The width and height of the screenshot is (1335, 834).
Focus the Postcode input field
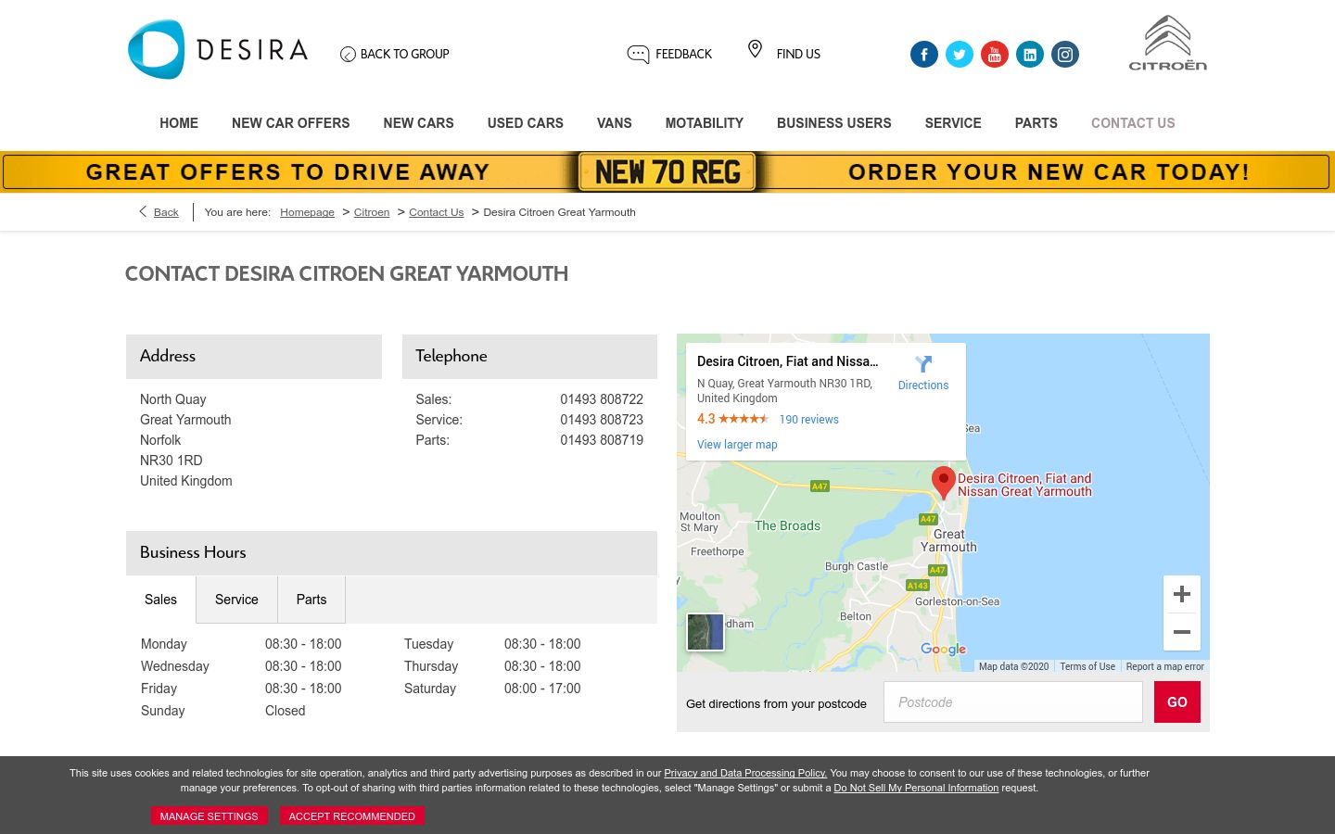tap(1013, 702)
